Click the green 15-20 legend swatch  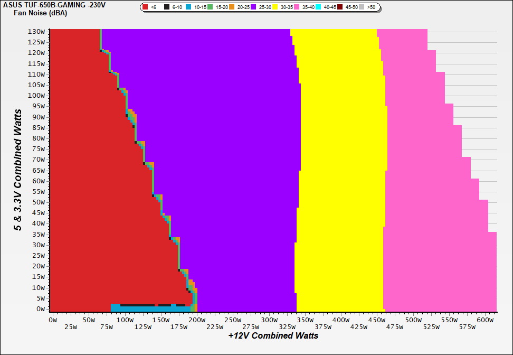click(210, 7)
